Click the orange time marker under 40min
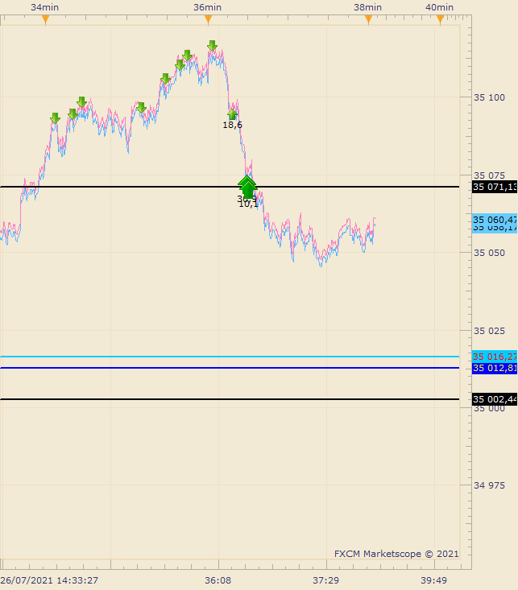The width and height of the screenshot is (518, 590). tap(440, 19)
